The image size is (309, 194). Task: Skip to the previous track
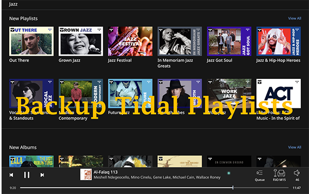[x=11, y=175]
